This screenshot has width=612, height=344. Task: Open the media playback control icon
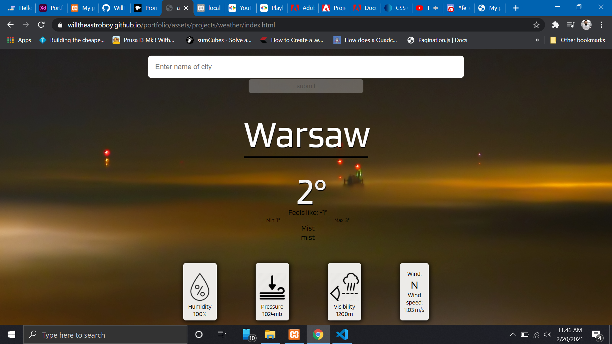pos(570,25)
